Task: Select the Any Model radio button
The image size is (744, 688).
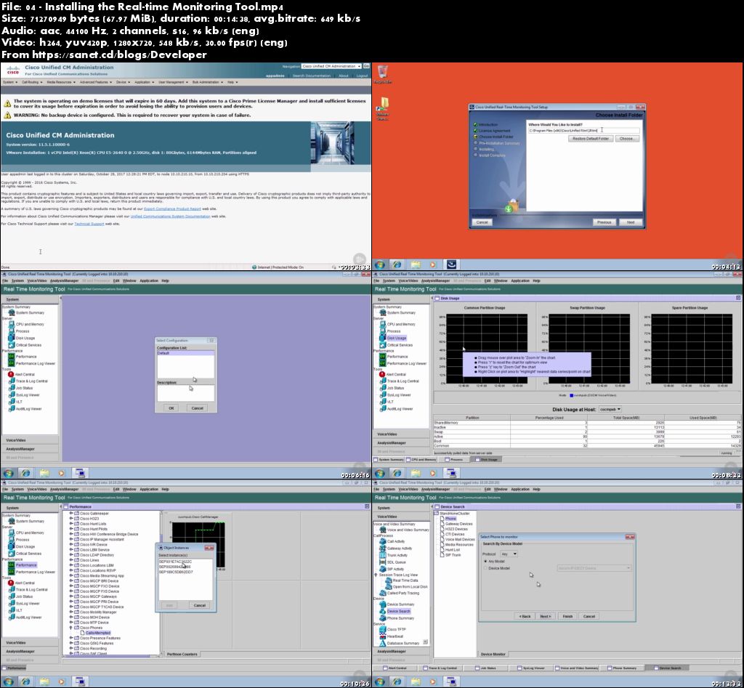Action: 485,562
